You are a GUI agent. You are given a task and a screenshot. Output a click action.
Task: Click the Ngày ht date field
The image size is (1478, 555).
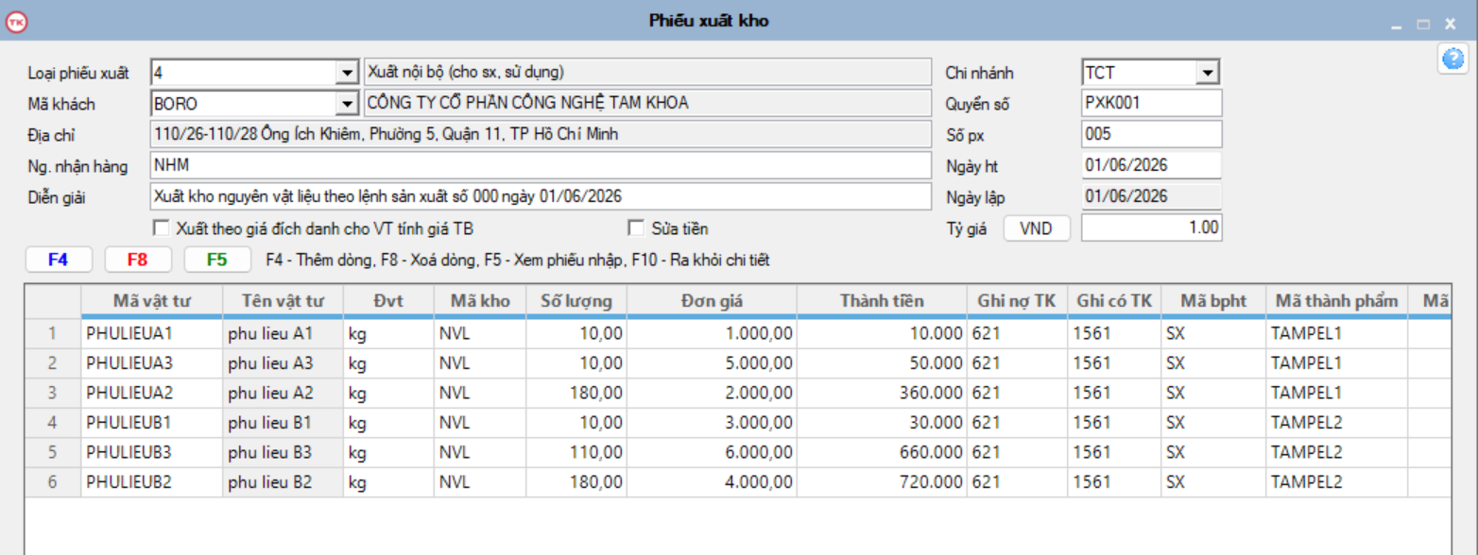pos(1152,165)
